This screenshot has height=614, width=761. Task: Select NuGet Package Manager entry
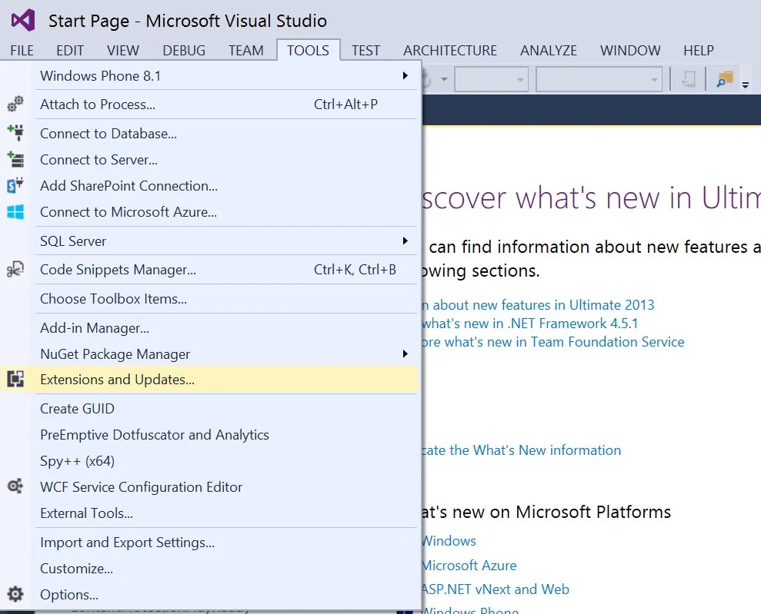pyautogui.click(x=209, y=353)
